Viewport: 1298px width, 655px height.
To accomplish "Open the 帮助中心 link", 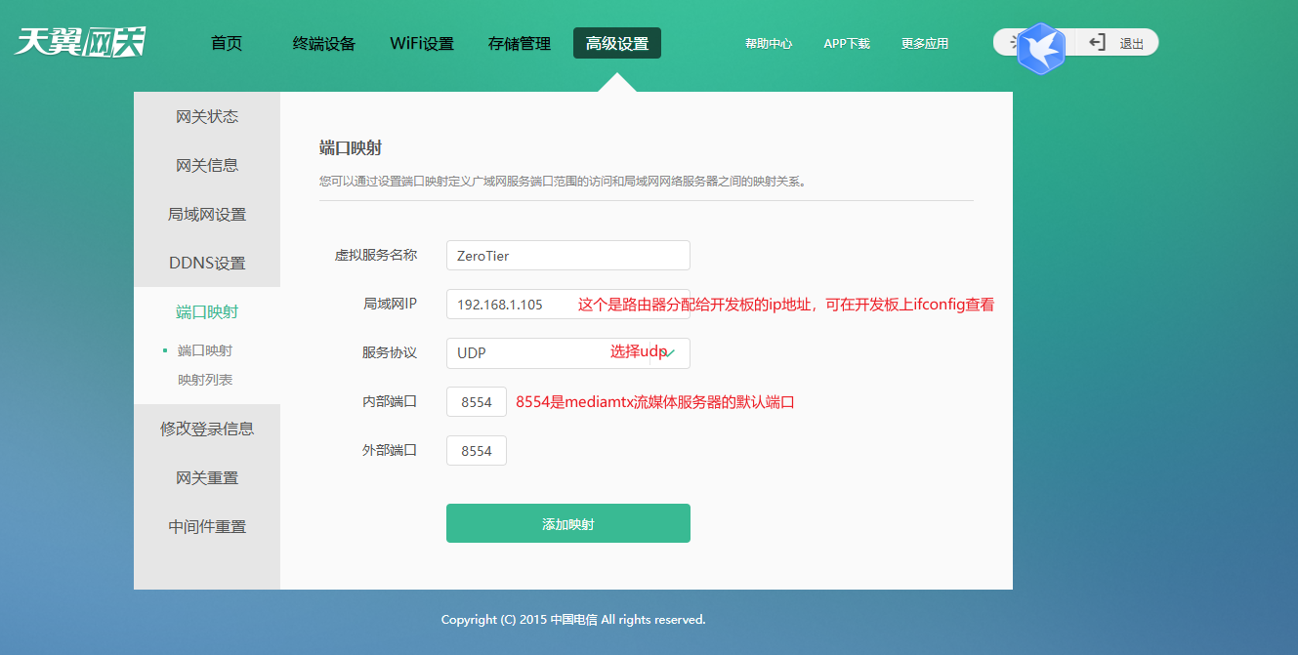I will click(769, 44).
